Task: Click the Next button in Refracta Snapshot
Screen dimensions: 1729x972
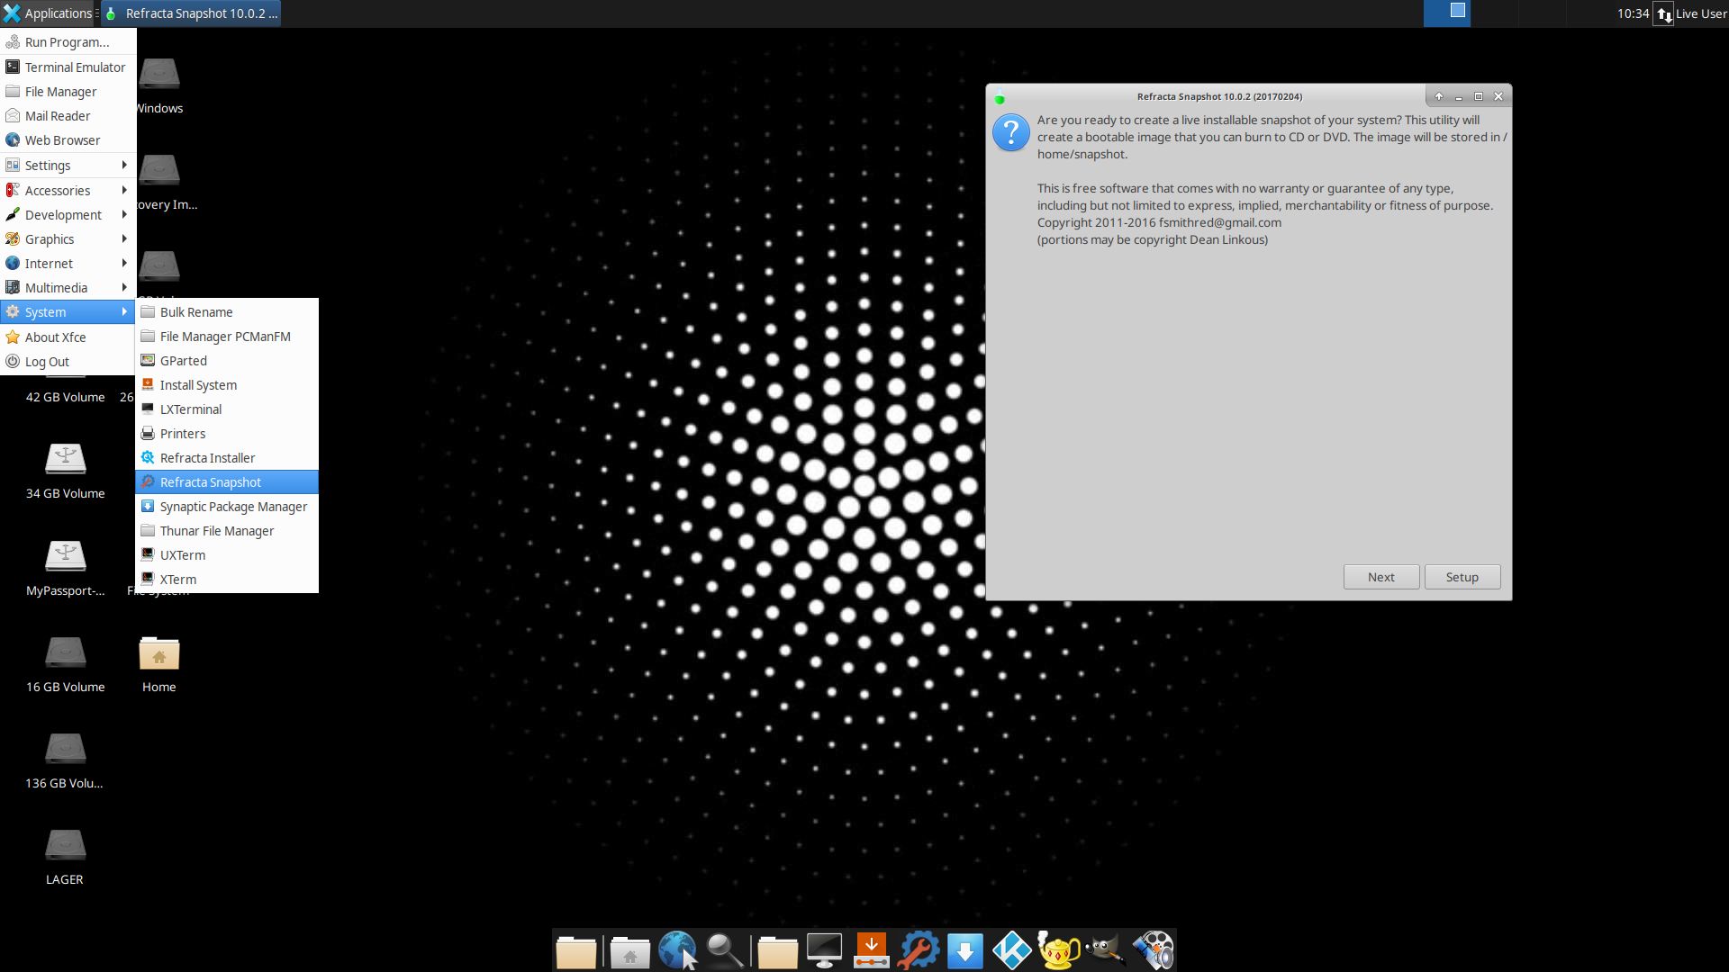Action: pyautogui.click(x=1381, y=577)
